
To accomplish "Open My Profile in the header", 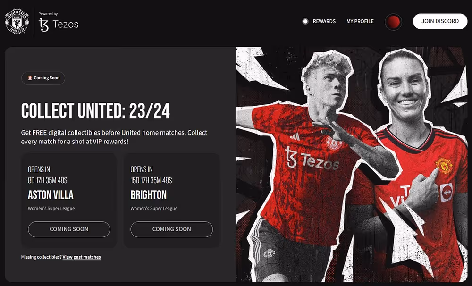I will click(x=360, y=21).
